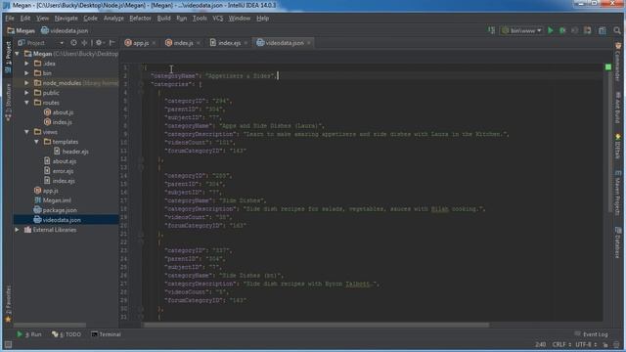Change CRLF line separator in status bar

tap(560, 344)
